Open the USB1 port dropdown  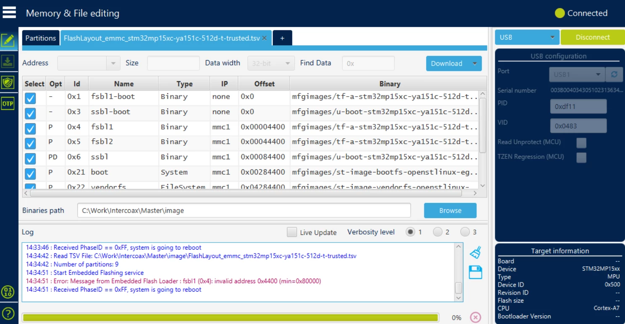coord(577,74)
